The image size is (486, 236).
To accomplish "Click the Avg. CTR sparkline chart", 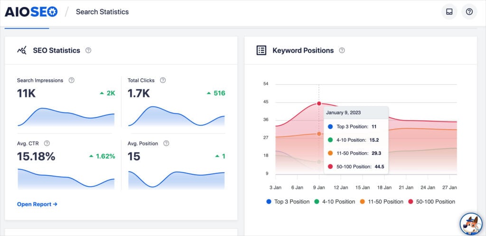I will point(66,179).
